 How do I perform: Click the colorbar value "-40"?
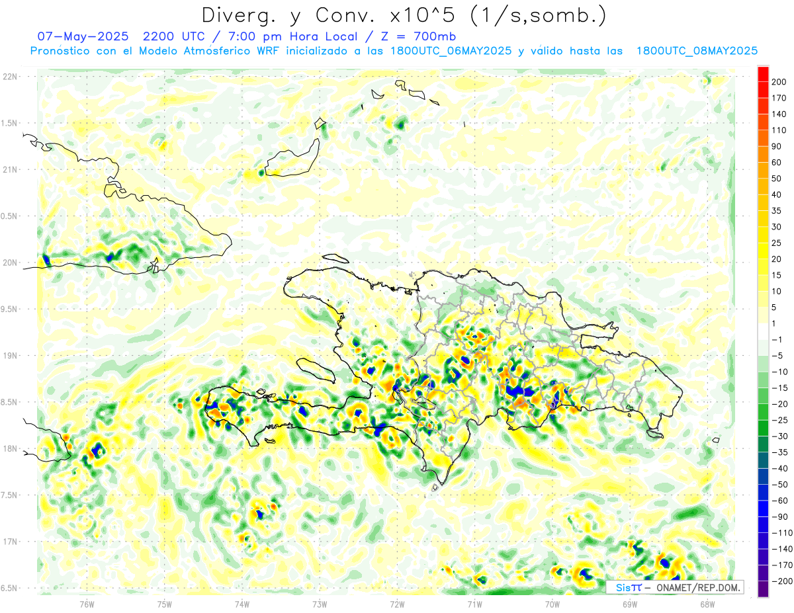coord(781,468)
